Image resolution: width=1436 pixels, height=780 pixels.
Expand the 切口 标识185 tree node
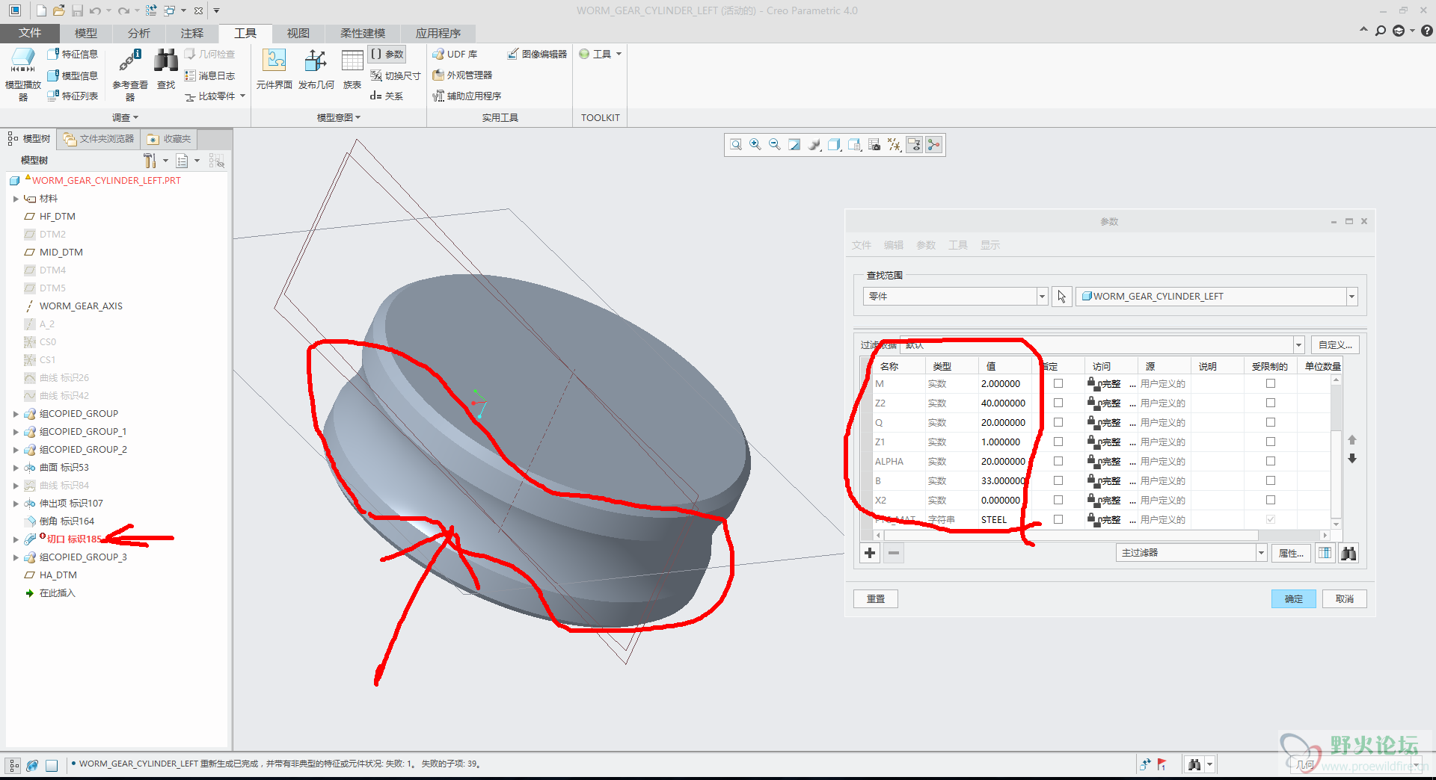click(16, 539)
